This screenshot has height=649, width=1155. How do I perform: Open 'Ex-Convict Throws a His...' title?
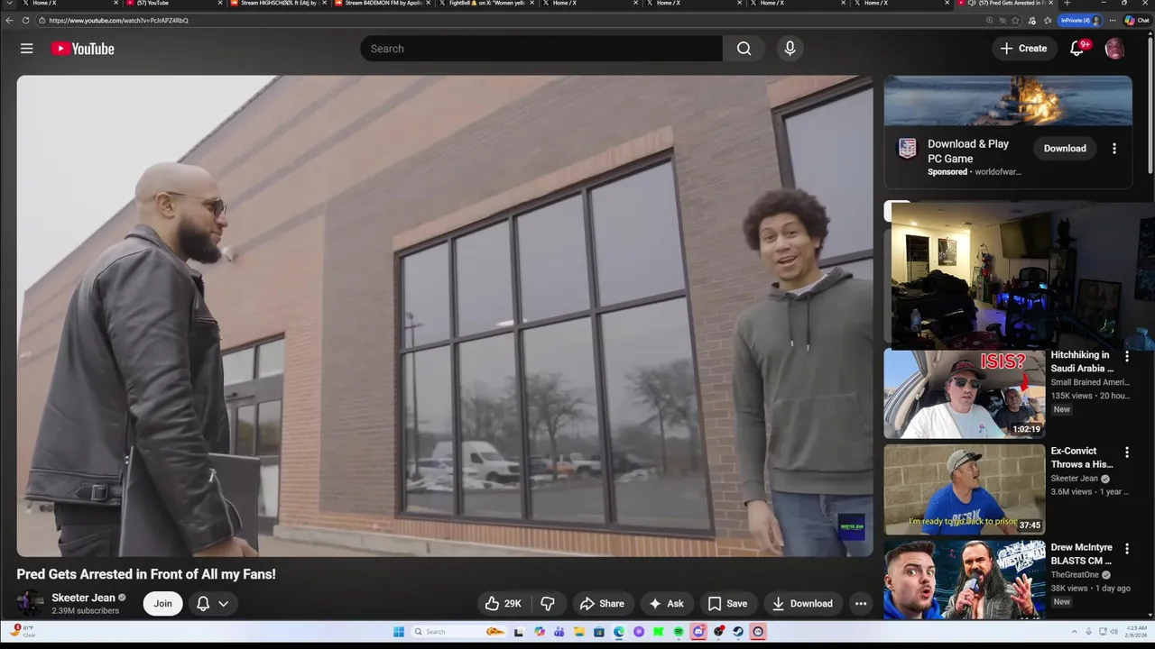pyautogui.click(x=1082, y=457)
